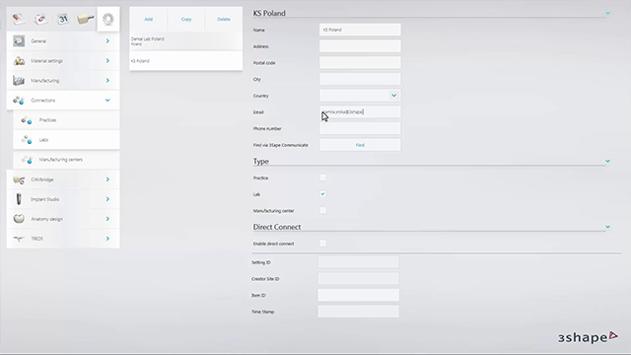Viewport: 631px width, 355px height.
Task: Expand the General settings chevron
Action: (x=107, y=41)
